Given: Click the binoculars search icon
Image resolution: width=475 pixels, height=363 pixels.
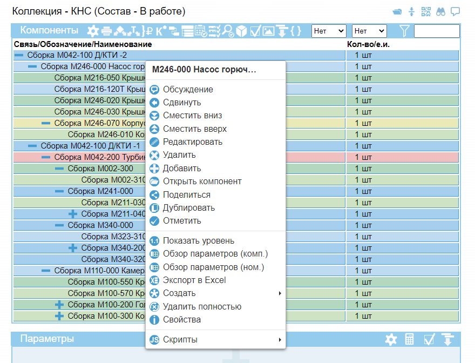Looking at the screenshot, I should pos(440,11).
